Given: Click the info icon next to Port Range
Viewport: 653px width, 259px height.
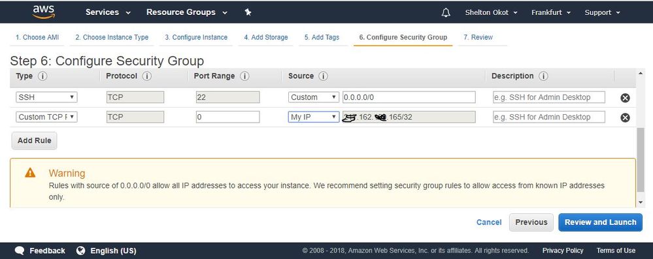Looking at the screenshot, I should [x=244, y=76].
